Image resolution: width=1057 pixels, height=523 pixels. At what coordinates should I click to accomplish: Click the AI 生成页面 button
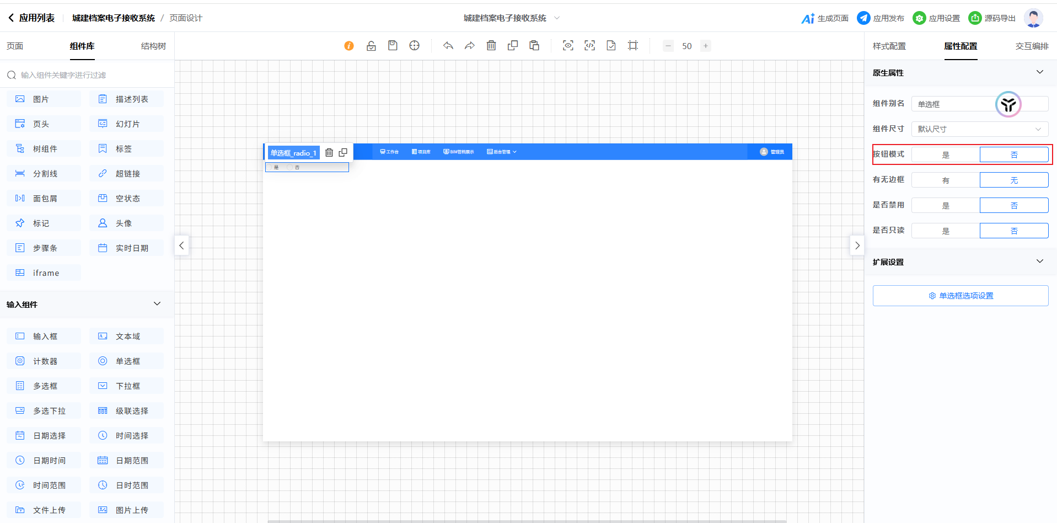pos(825,18)
